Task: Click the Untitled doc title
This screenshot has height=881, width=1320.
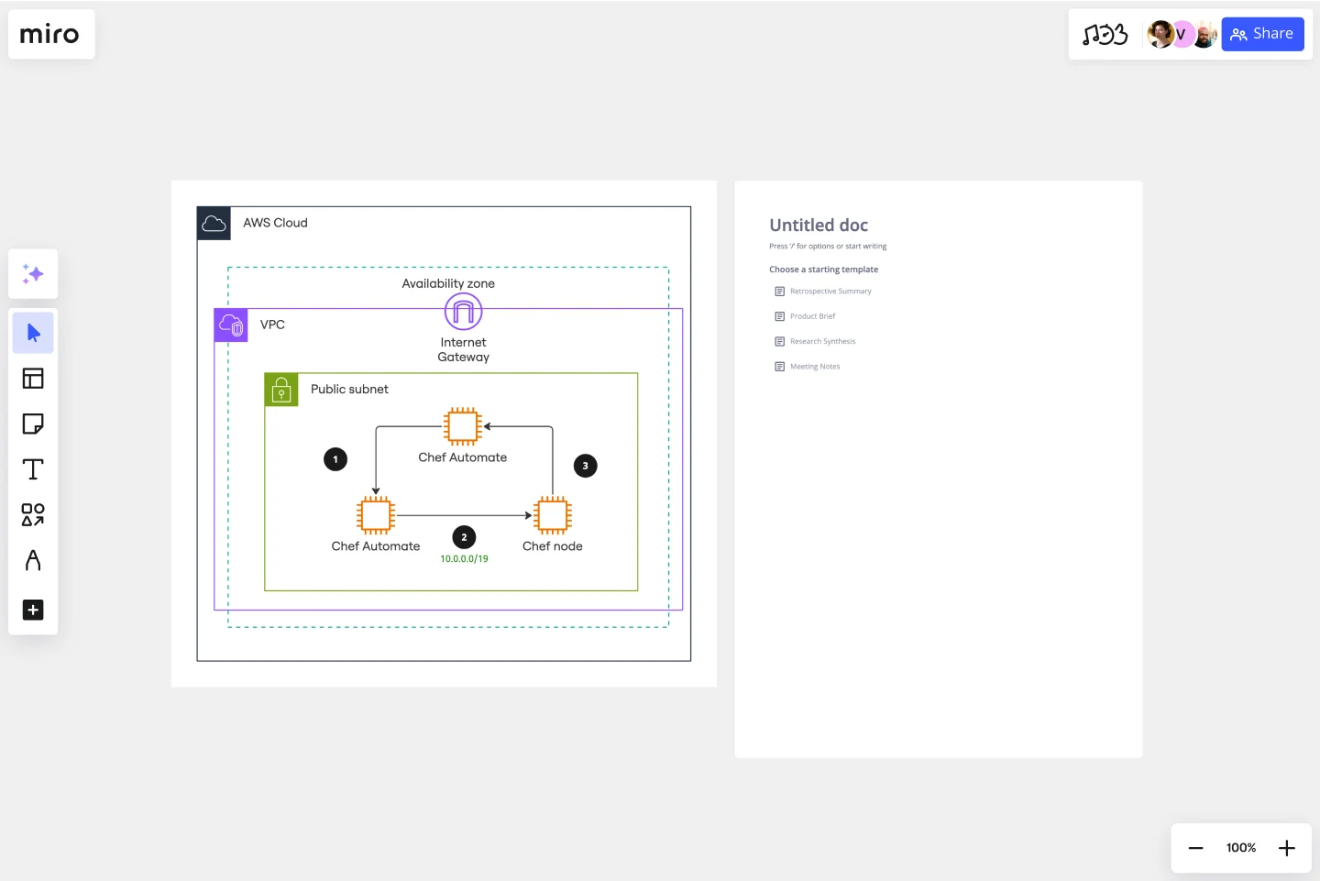Action: click(819, 226)
